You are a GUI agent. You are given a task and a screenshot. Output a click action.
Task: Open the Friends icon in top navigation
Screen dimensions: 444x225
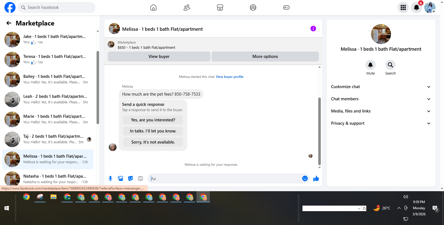[x=187, y=7]
